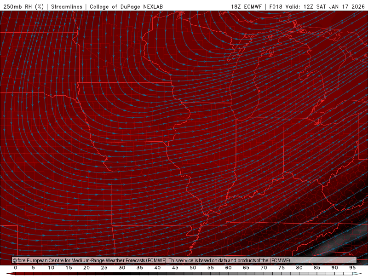
Task: Click the colorbar tick label "85"
Action: click(317, 268)
